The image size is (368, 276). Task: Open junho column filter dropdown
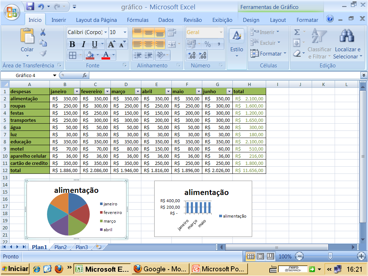tap(229, 91)
